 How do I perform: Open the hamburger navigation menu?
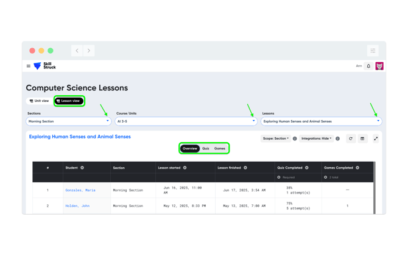click(x=29, y=66)
